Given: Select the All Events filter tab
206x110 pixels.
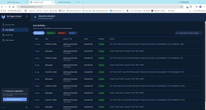Looking at the screenshot, I should point(39,33).
